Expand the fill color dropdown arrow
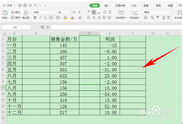This screenshot has height=124, width=183. pyautogui.click(x=69, y=18)
